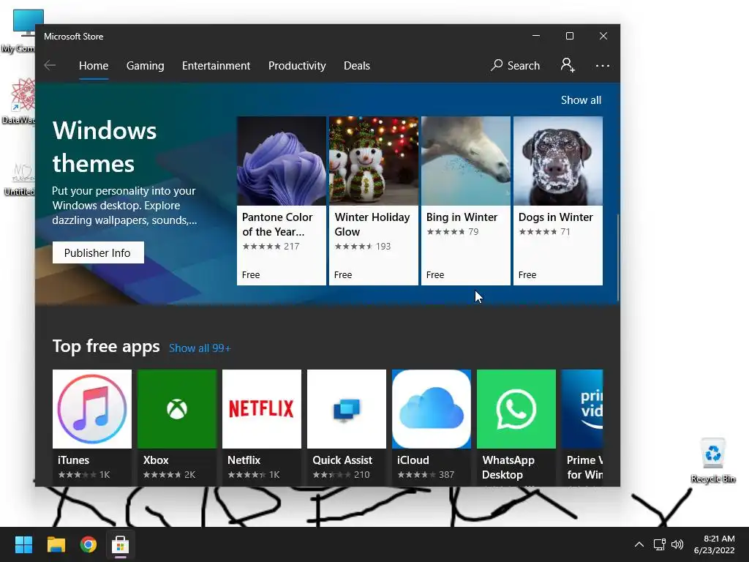Image resolution: width=749 pixels, height=562 pixels.
Task: Open File Explorer from the taskbar
Action: pos(56,544)
